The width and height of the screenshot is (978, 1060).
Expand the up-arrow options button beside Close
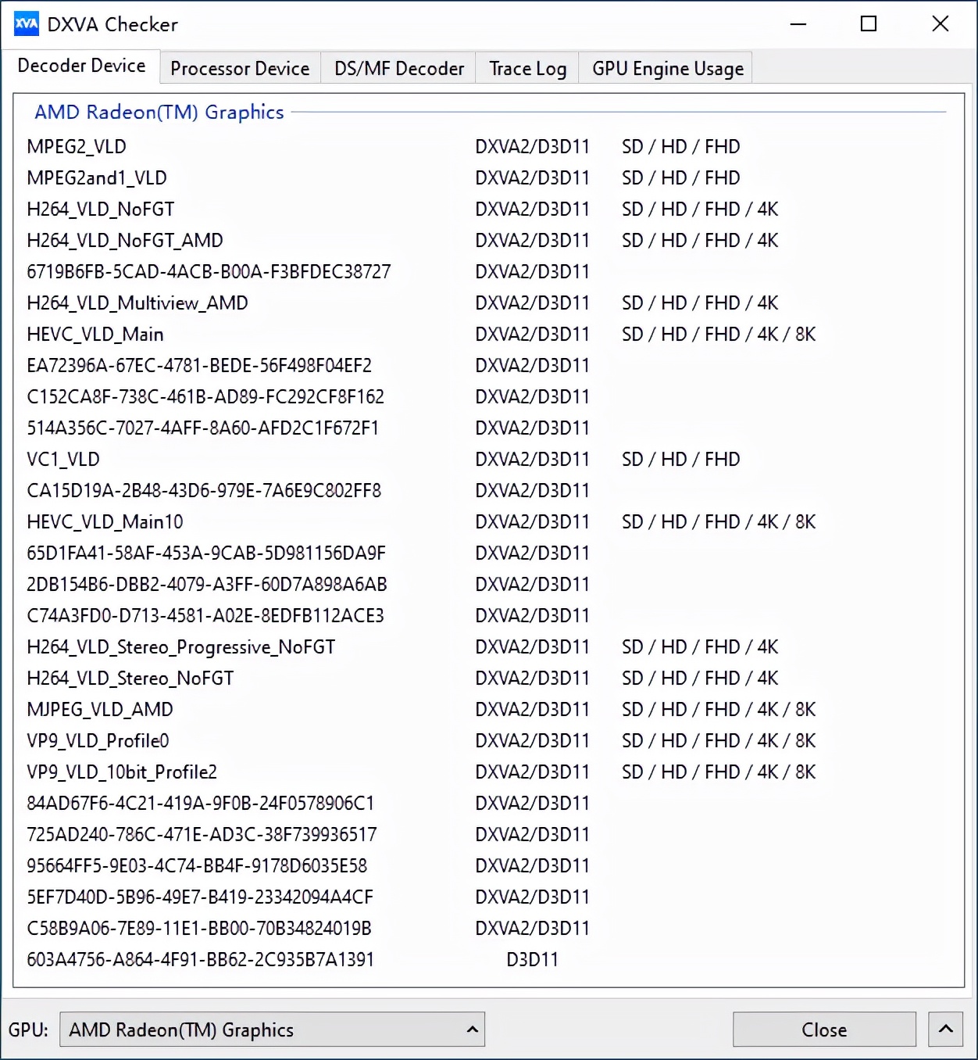point(945,1030)
